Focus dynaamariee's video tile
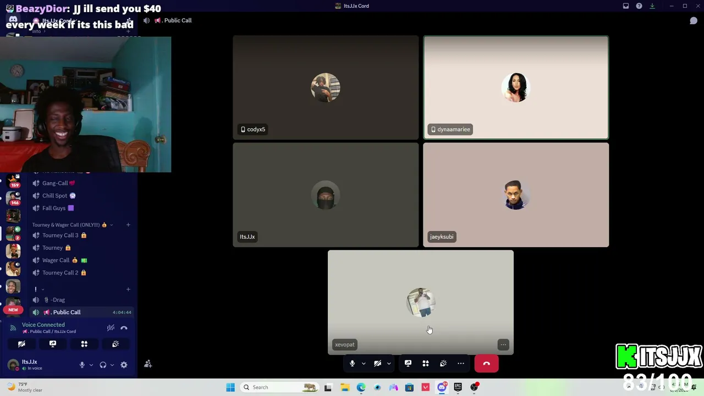The image size is (704, 396). point(516,87)
